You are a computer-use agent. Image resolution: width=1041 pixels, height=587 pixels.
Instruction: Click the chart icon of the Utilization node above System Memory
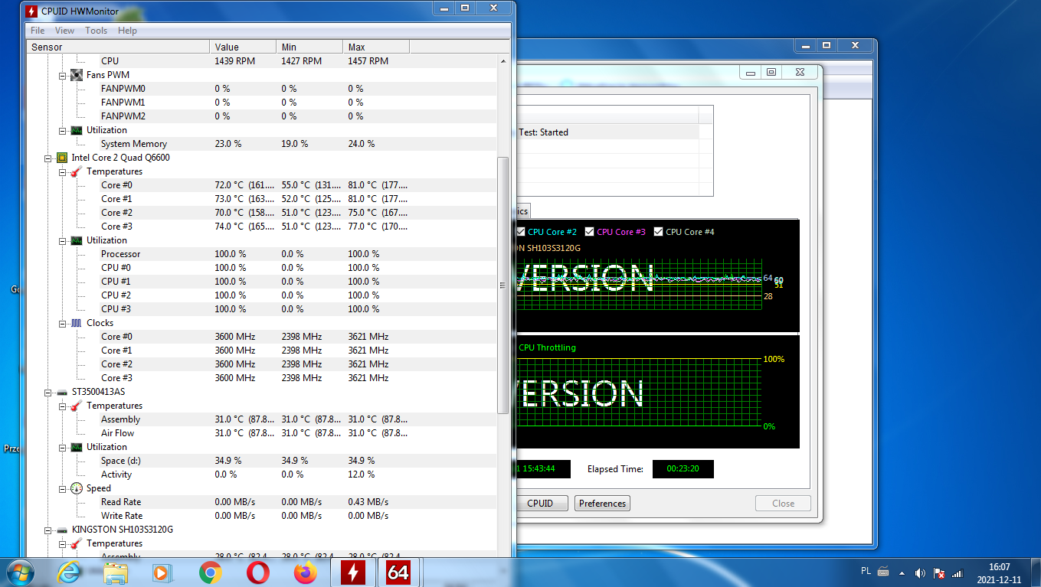77,130
